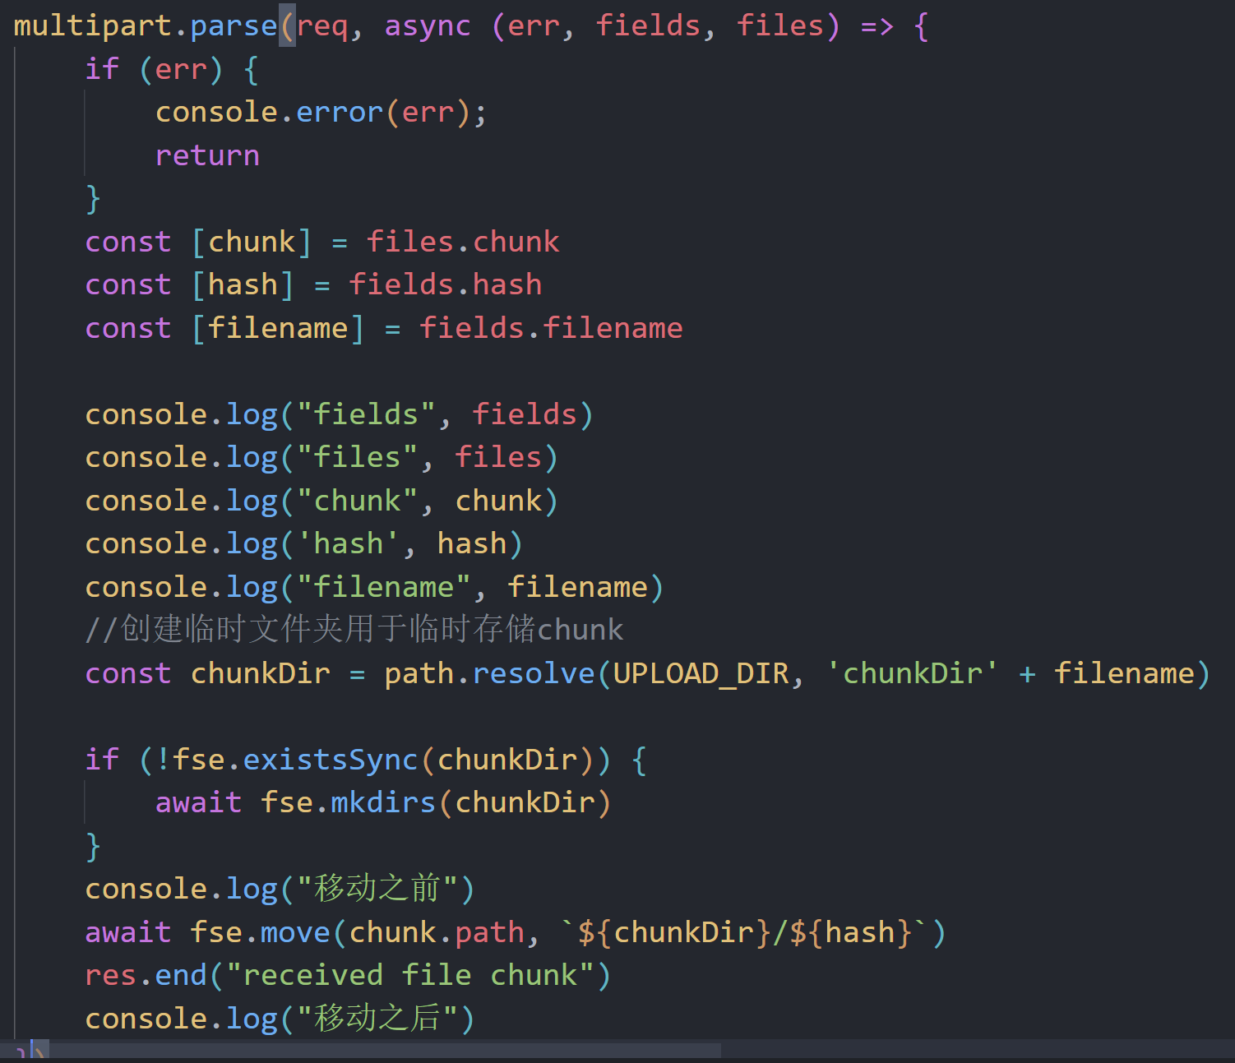Click the console.log('hash', hash) line

coord(303,543)
